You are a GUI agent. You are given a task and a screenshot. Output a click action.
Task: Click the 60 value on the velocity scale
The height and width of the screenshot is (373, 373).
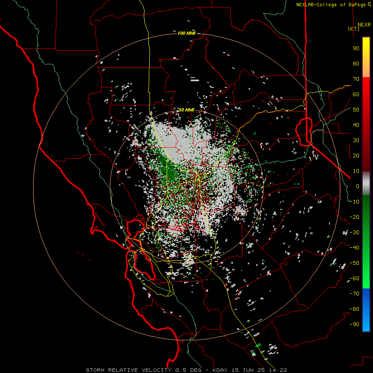click(x=356, y=94)
